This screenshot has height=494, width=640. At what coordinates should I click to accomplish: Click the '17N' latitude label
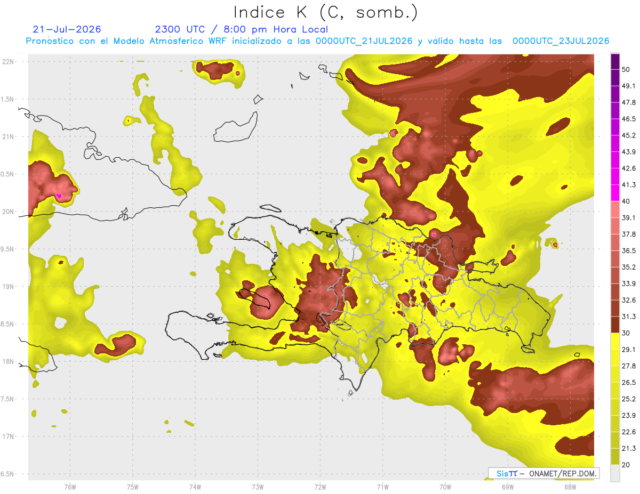(x=9, y=436)
